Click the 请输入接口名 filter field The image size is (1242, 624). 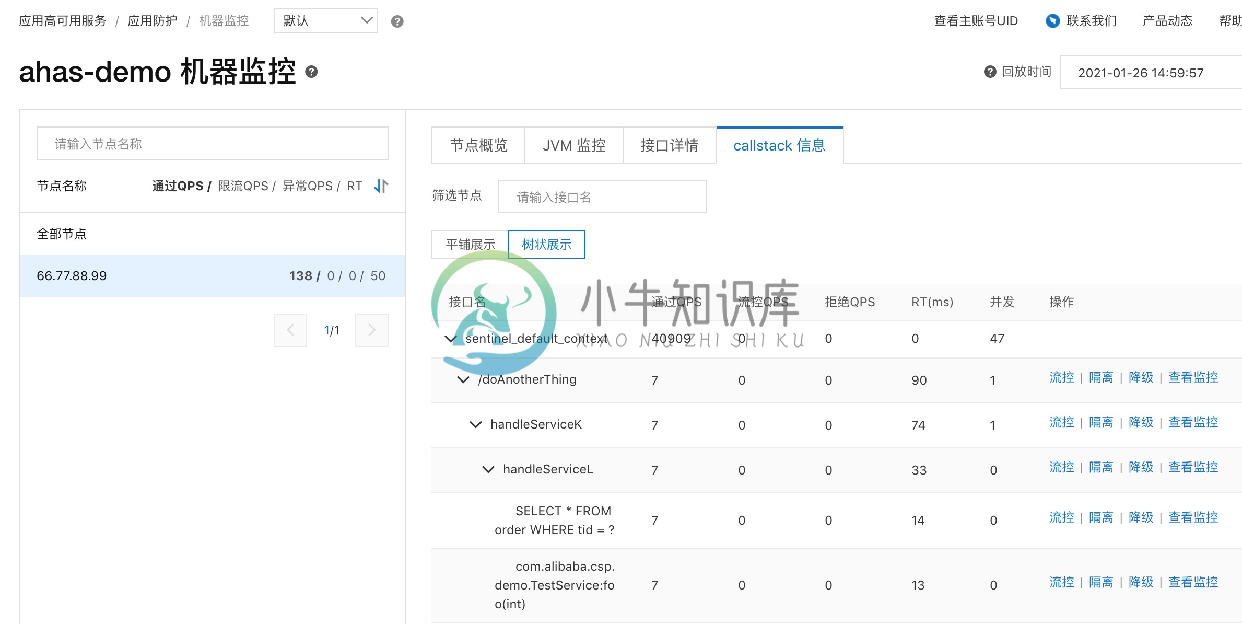[x=603, y=197]
